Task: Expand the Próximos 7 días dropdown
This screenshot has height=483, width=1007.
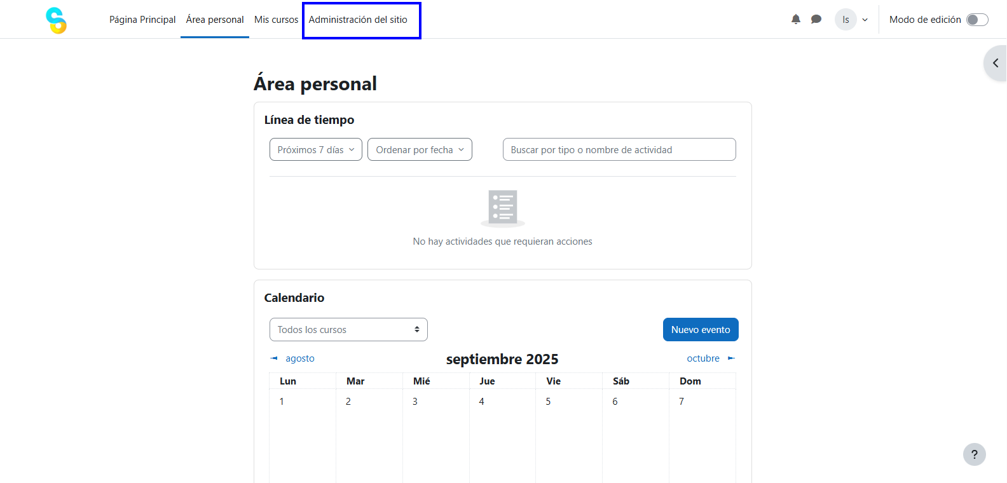Action: [x=315, y=150]
